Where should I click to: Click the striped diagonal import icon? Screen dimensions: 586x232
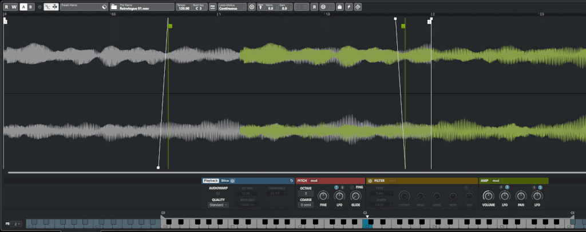pos(358,7)
